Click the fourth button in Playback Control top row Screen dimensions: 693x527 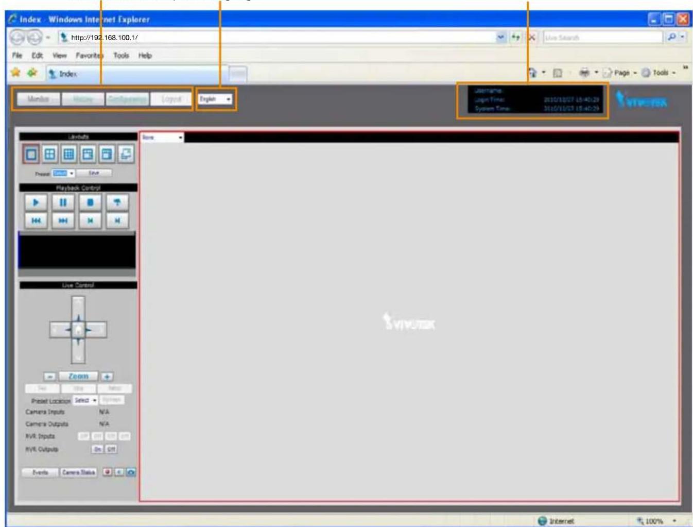click(x=117, y=202)
